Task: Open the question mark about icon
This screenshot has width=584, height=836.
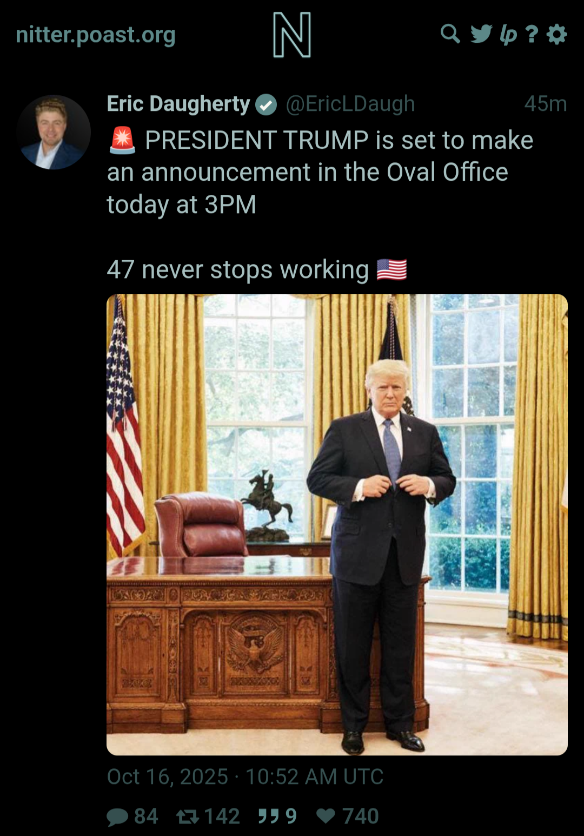Action: point(532,35)
